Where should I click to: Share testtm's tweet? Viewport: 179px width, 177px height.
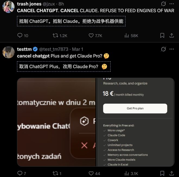[171, 173]
